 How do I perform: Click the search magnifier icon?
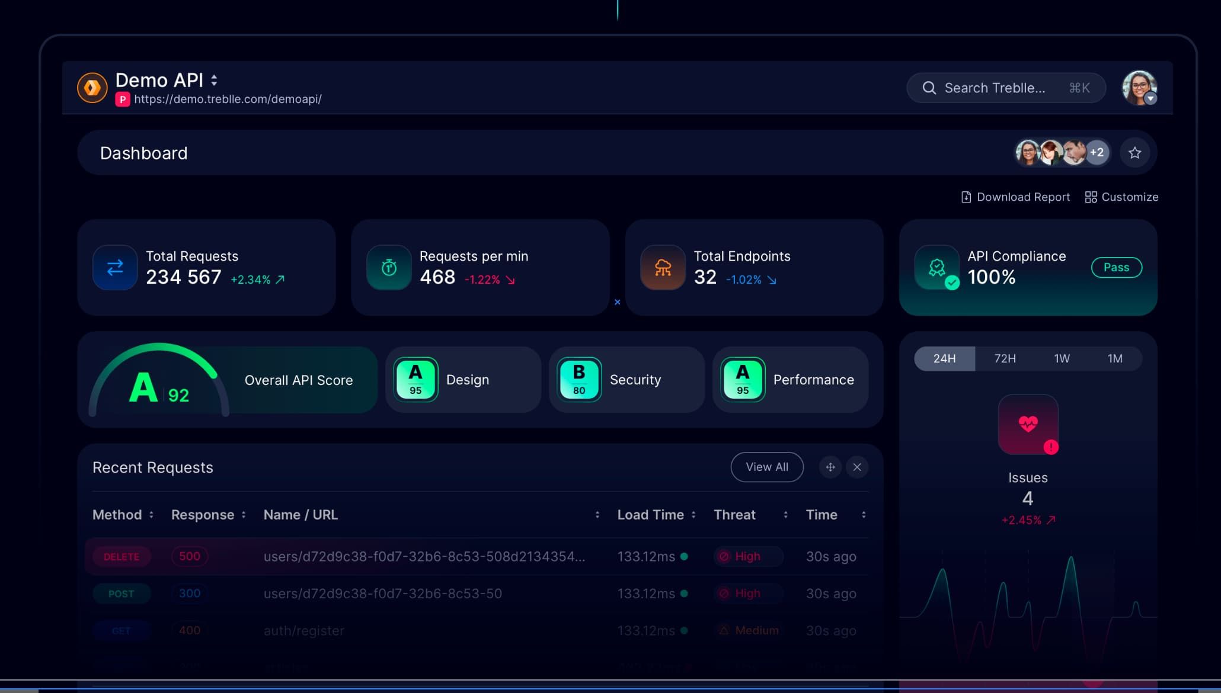click(929, 88)
